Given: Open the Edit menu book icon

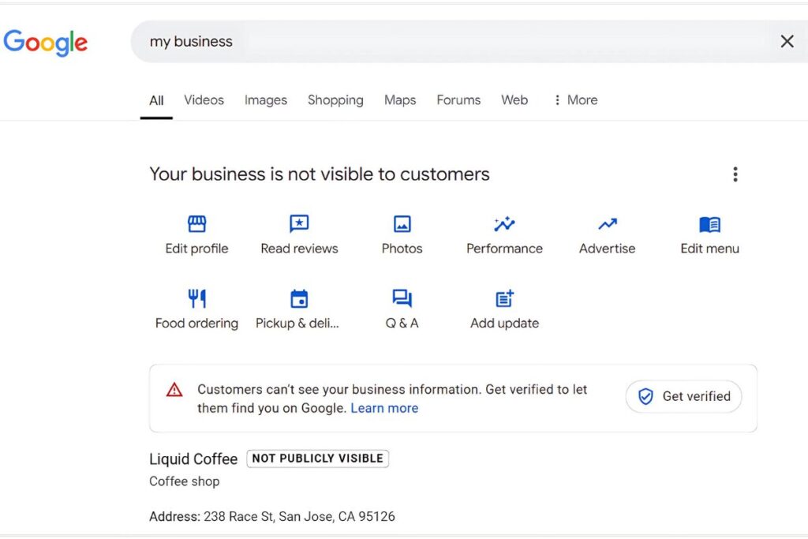Looking at the screenshot, I should 709,224.
